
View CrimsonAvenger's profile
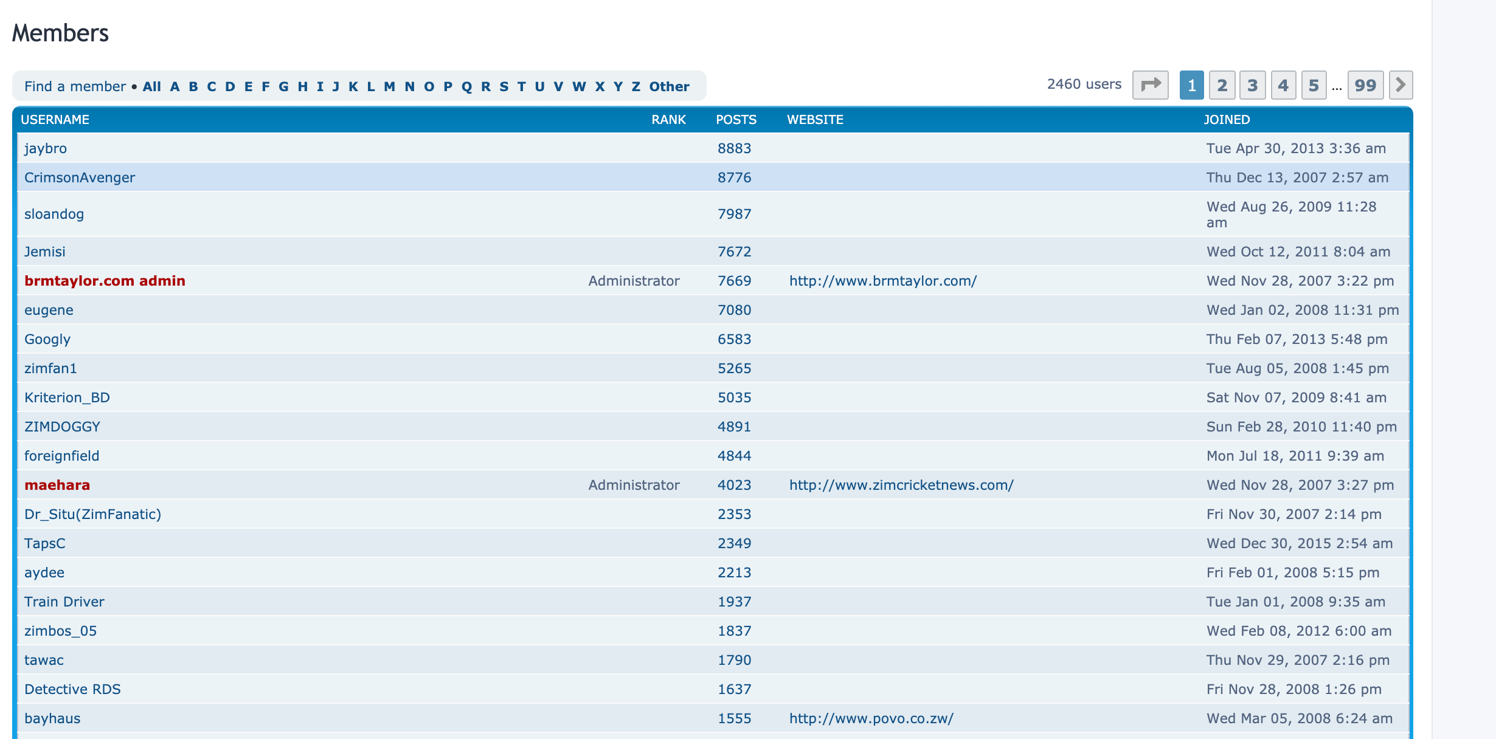click(79, 177)
